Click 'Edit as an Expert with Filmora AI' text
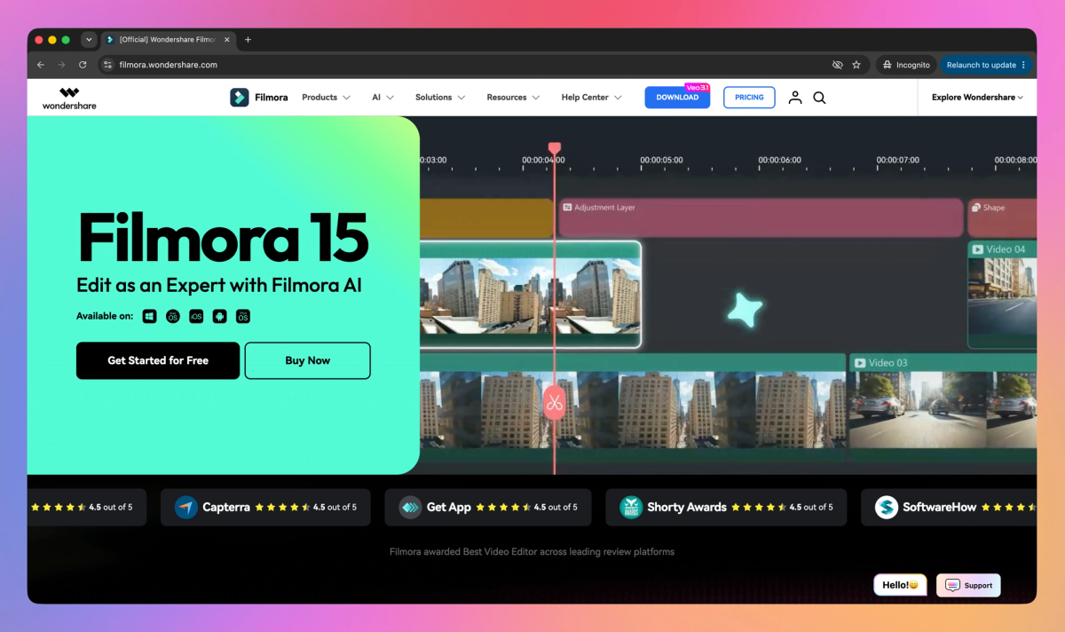1065x632 pixels. click(x=219, y=285)
